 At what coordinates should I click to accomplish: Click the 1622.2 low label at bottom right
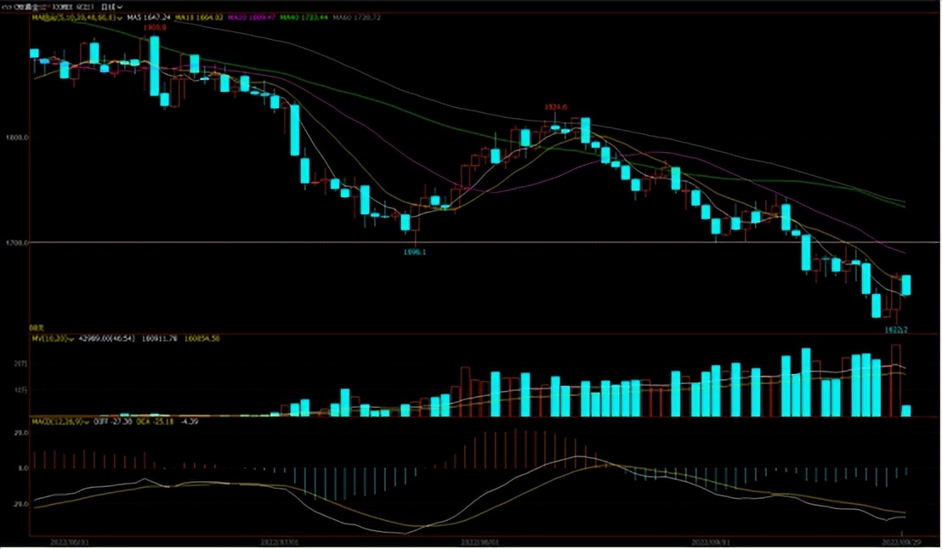(896, 330)
